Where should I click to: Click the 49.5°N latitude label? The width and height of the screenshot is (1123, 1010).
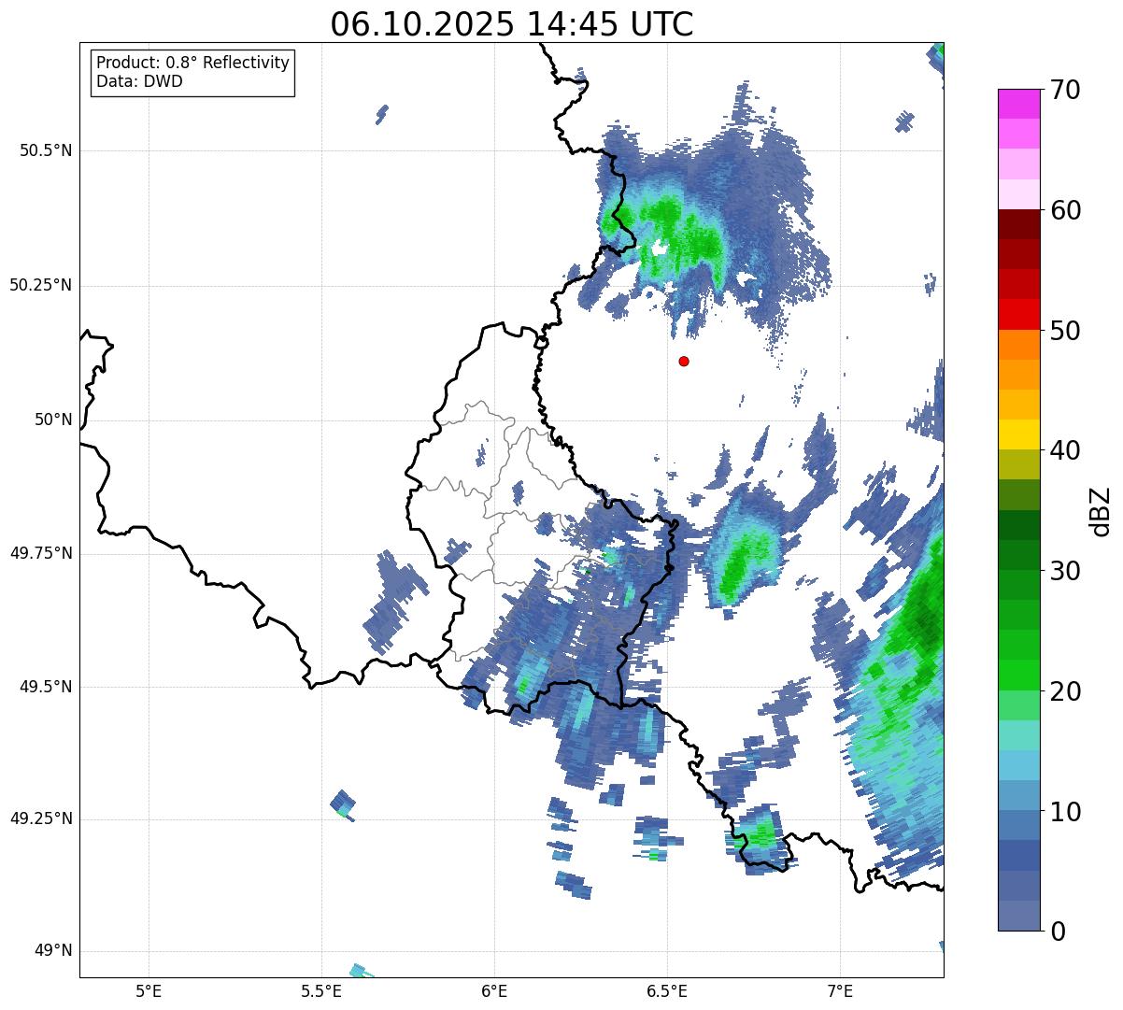click(x=46, y=687)
